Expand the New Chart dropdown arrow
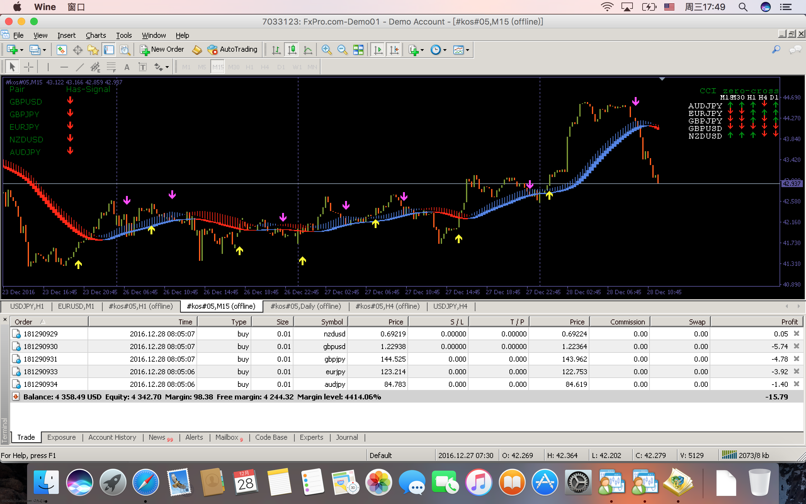 pos(22,50)
